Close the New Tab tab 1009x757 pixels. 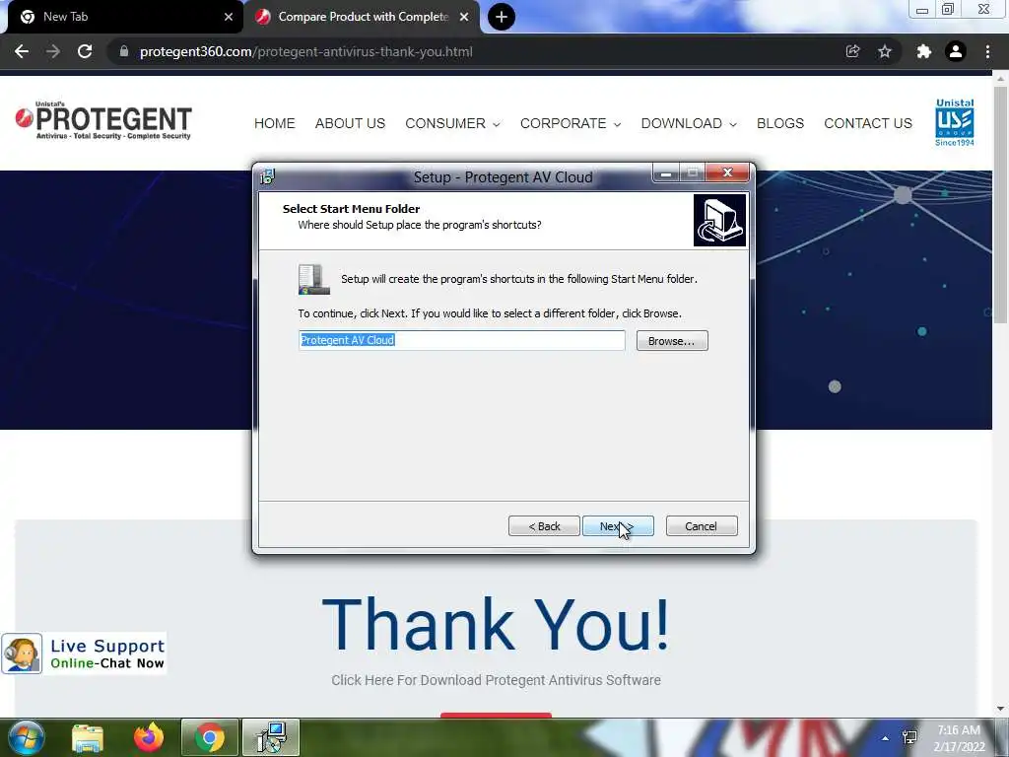click(229, 17)
